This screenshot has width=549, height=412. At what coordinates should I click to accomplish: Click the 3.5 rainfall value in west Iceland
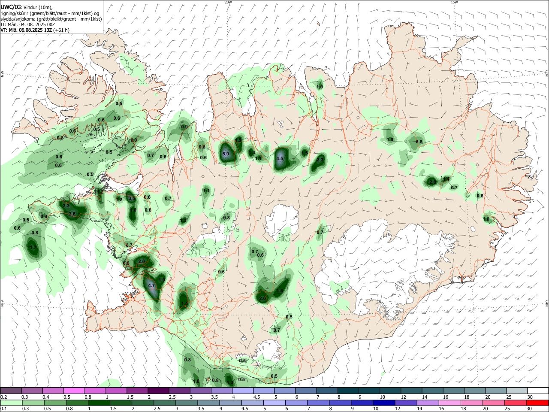pos(132,198)
